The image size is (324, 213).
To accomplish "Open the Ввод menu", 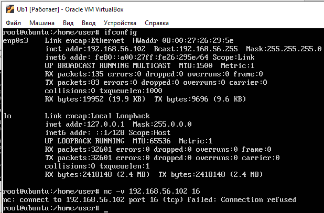I will click(x=89, y=23).
